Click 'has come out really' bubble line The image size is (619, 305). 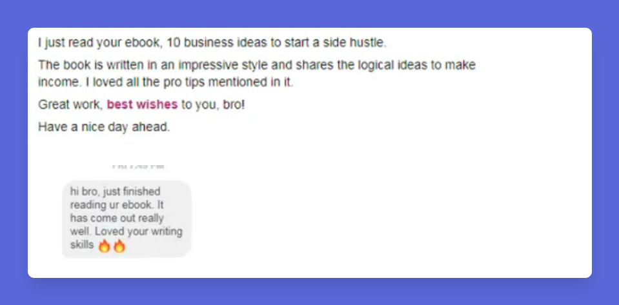click(x=117, y=218)
